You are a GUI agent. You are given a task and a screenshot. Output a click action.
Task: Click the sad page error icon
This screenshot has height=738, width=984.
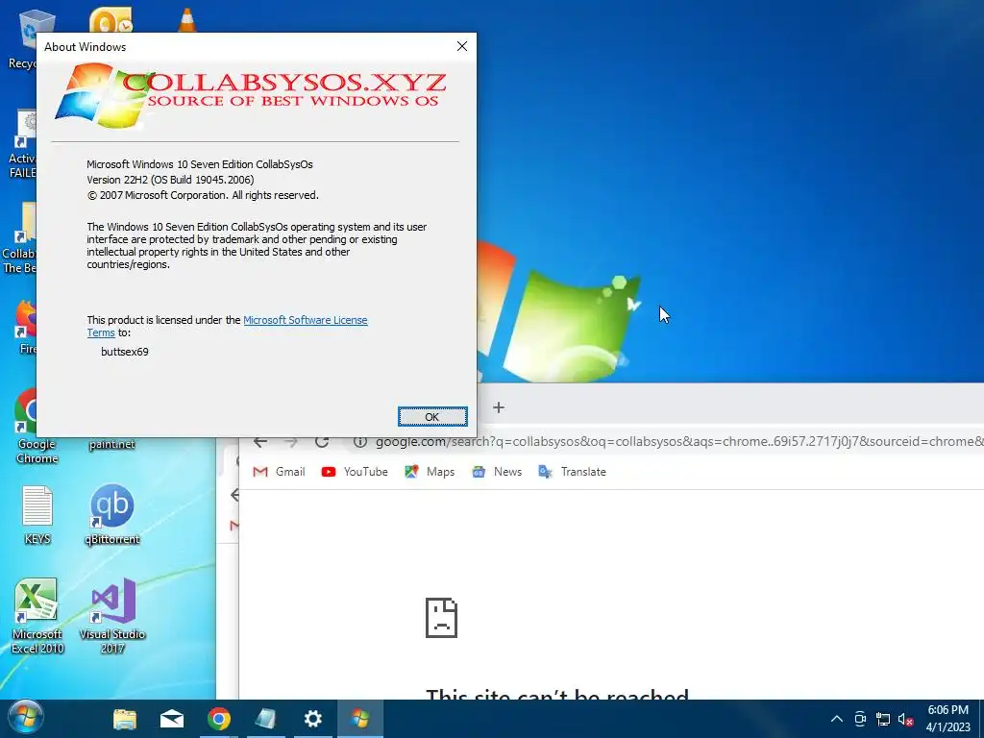tap(441, 618)
